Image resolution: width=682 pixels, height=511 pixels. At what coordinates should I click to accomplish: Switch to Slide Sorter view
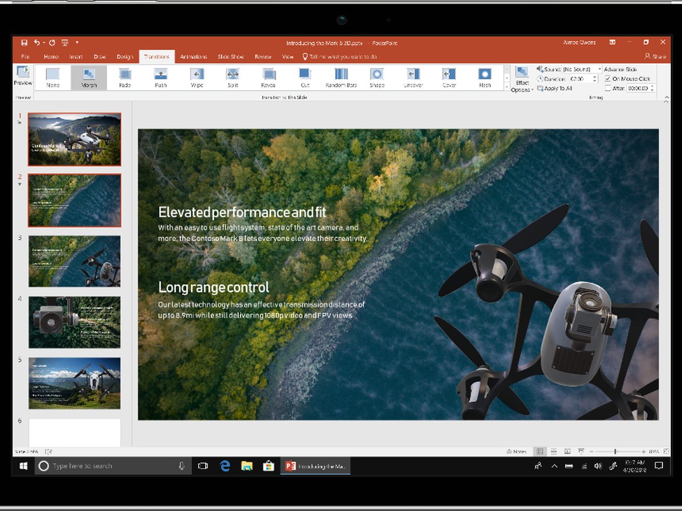(553, 451)
